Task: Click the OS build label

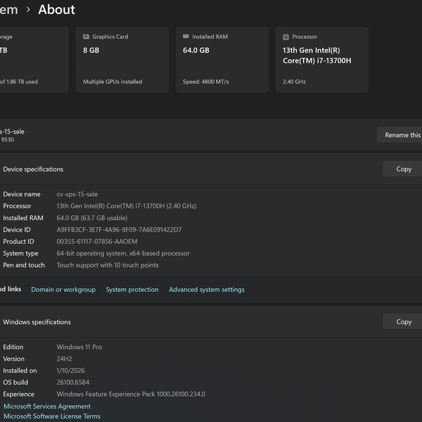Action: pyautogui.click(x=15, y=382)
